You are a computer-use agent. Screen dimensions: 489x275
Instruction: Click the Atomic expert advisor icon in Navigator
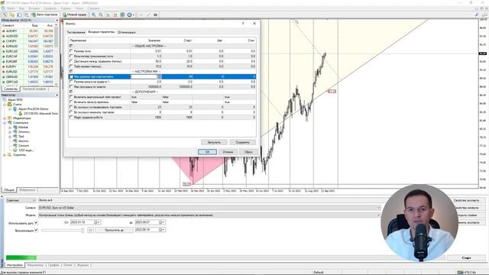coord(15,141)
